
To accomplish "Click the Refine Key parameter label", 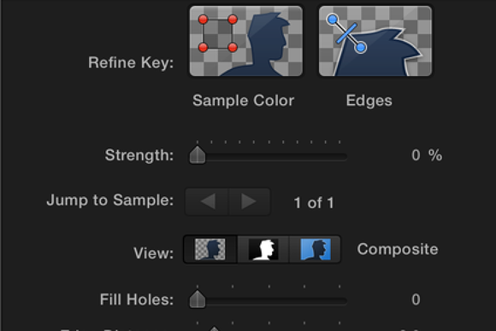I will pos(131,62).
